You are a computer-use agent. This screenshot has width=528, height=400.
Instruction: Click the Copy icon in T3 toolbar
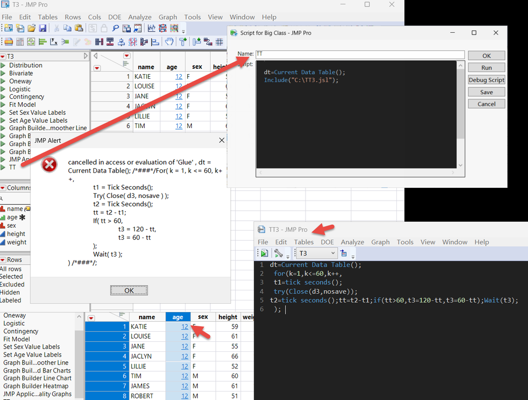(x=67, y=28)
